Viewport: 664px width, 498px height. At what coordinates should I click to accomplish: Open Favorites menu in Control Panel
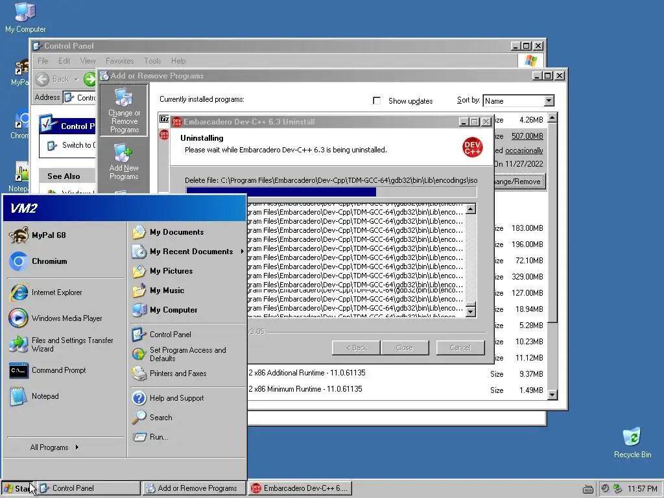pyautogui.click(x=119, y=61)
